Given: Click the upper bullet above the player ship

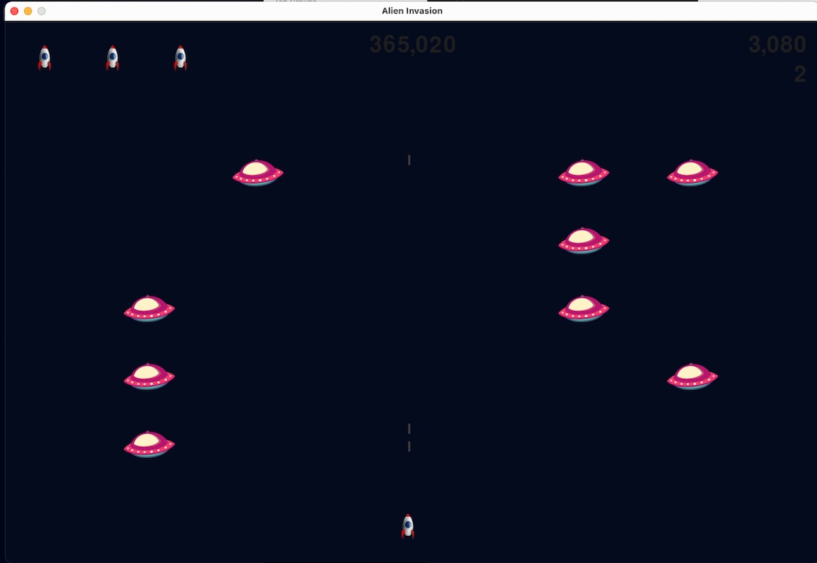Looking at the screenshot, I should [x=409, y=428].
